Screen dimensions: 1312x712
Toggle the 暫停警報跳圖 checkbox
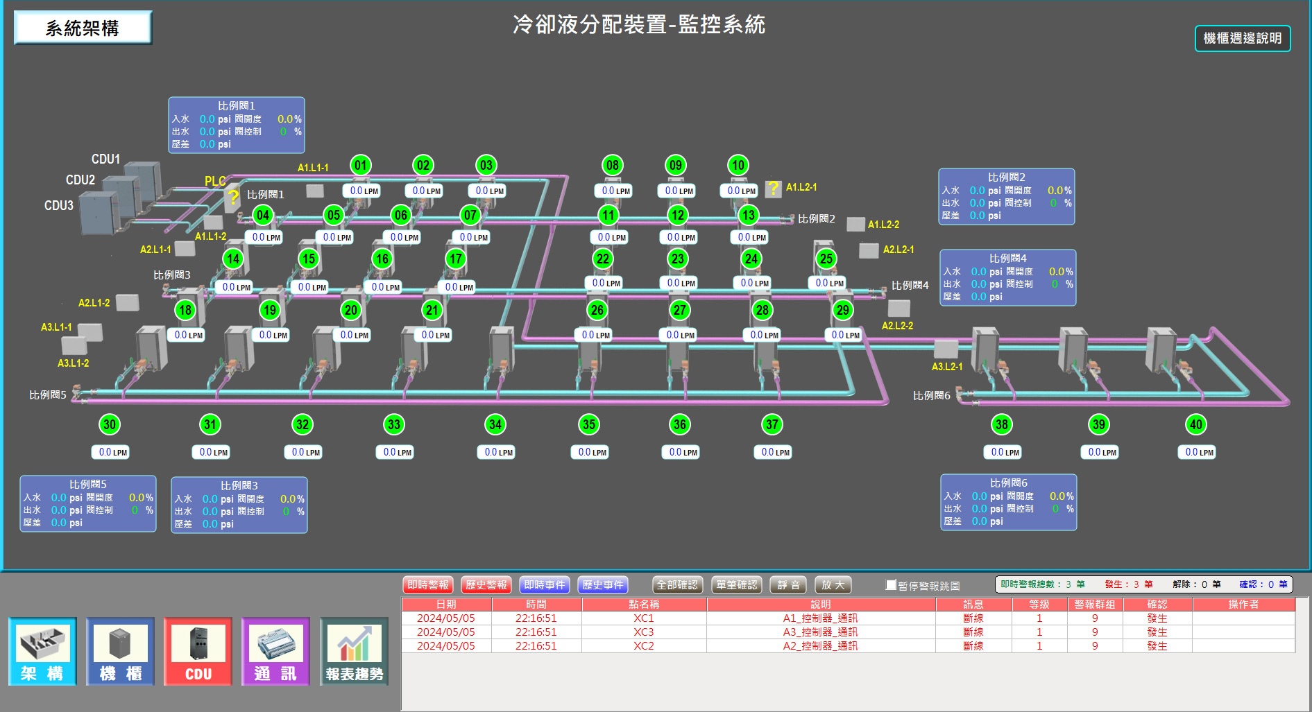(892, 585)
